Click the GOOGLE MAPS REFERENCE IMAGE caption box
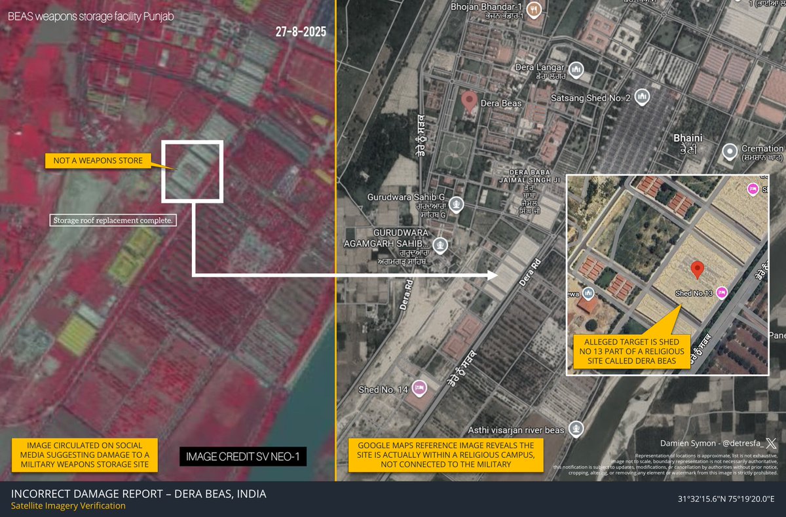The image size is (786, 517). coord(446,455)
